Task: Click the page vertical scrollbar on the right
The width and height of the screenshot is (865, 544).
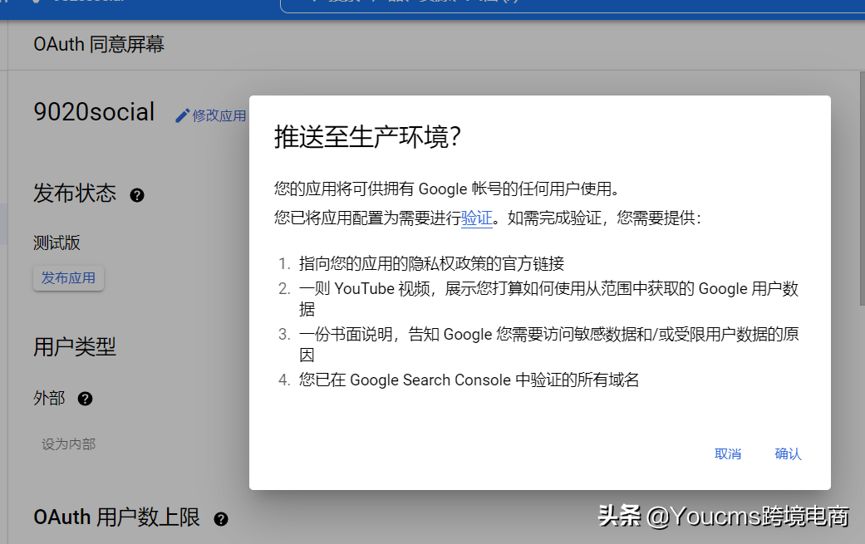Action: pos(862,188)
